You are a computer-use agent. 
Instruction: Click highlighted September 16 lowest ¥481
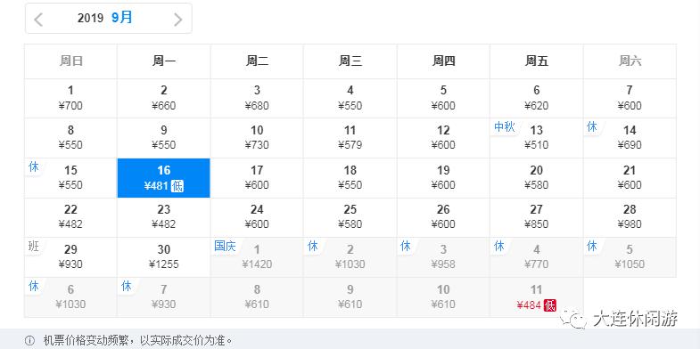click(x=164, y=178)
